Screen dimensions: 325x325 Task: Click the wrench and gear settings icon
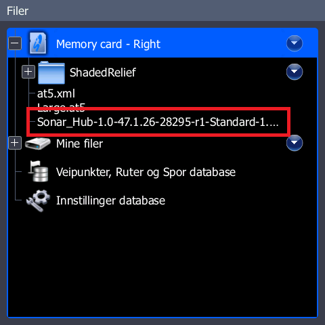[x=38, y=200]
